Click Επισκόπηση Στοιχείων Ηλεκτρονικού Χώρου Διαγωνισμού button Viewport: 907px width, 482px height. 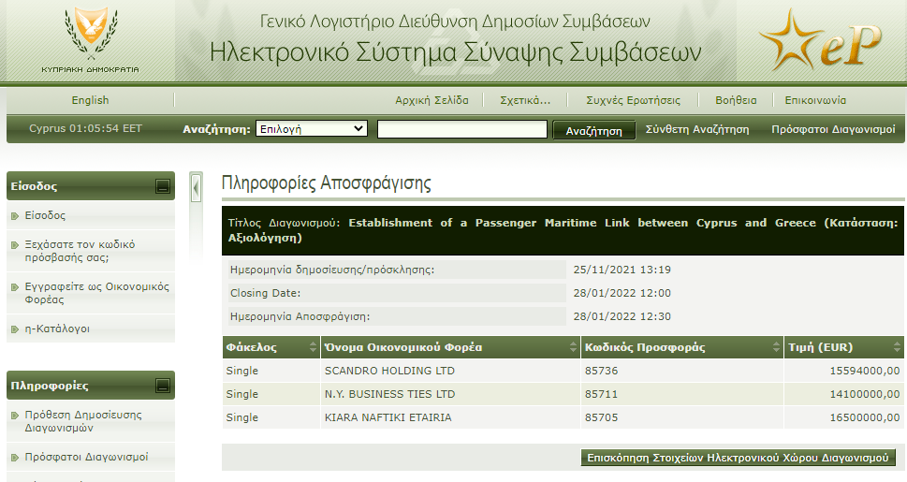[x=739, y=458]
